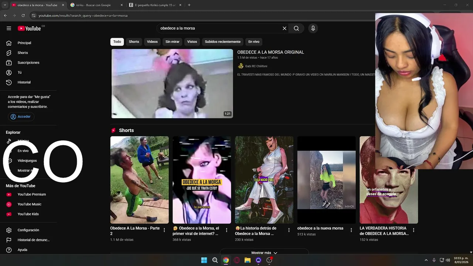The height and width of the screenshot is (266, 473).
Task: Open YouTube Kids in sidebar
Action: point(28,214)
